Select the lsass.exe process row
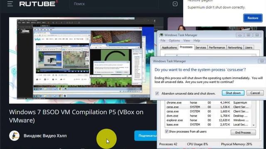Screen dimensions: 266x149 pyautogui.click(x=208, y=125)
